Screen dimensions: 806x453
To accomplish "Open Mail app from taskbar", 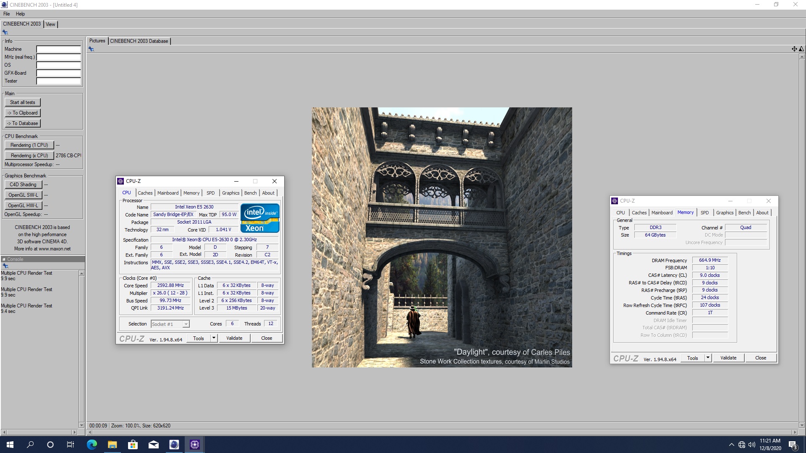I will pyautogui.click(x=153, y=445).
